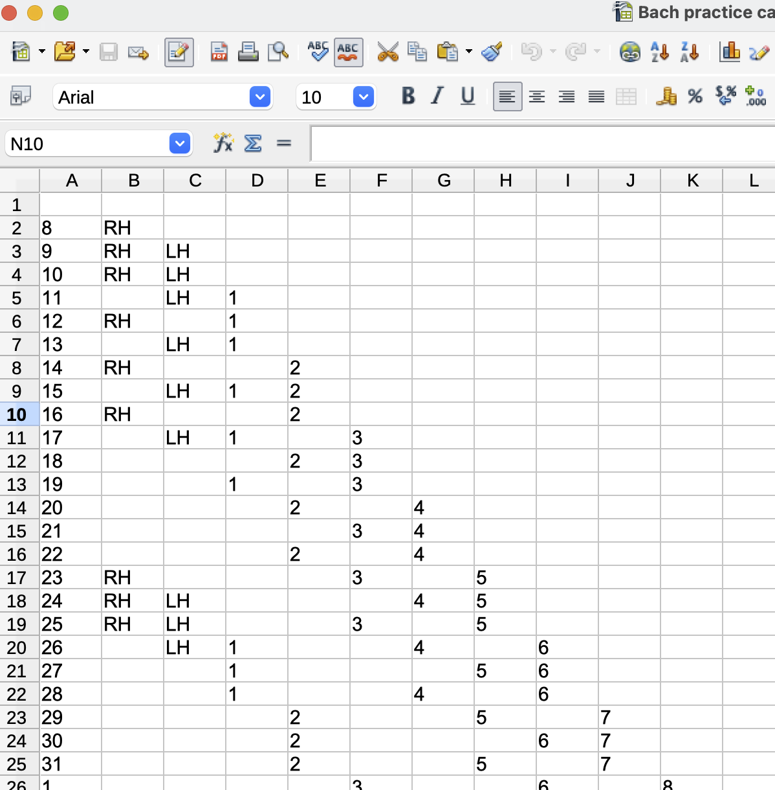This screenshot has height=790, width=775.
Task: Open Page Preview with magnifier icon
Action: [278, 52]
